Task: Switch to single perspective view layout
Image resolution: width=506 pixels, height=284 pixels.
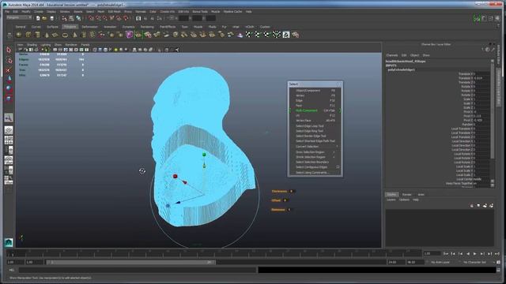Action: pyautogui.click(x=9, y=130)
